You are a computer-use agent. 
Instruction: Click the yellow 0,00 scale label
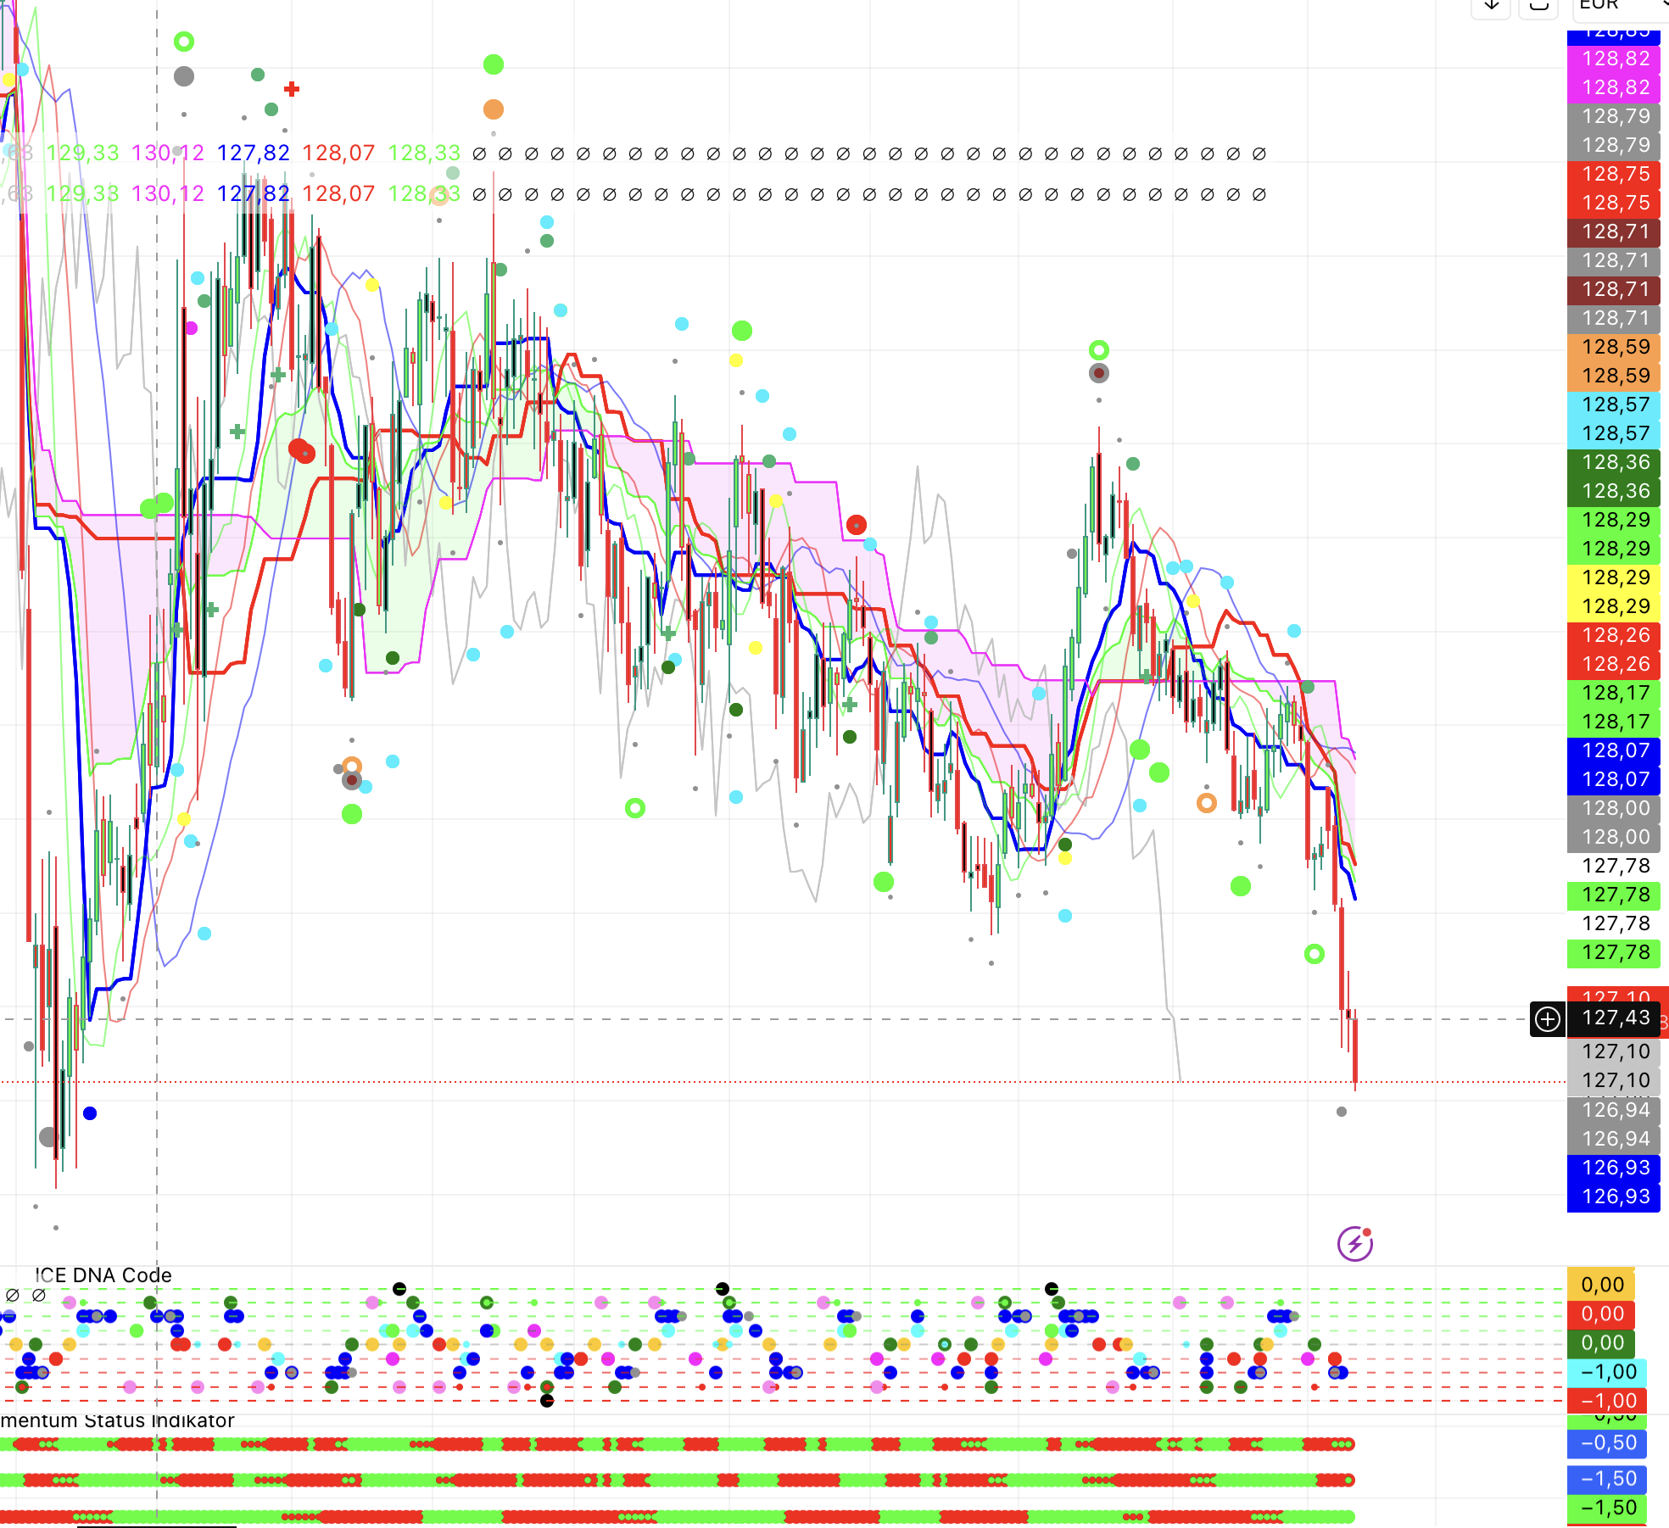click(1601, 1285)
